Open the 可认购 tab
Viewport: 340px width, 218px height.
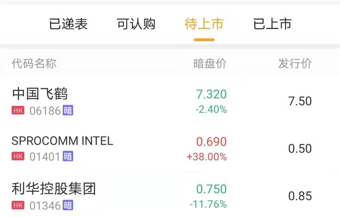coord(136,24)
